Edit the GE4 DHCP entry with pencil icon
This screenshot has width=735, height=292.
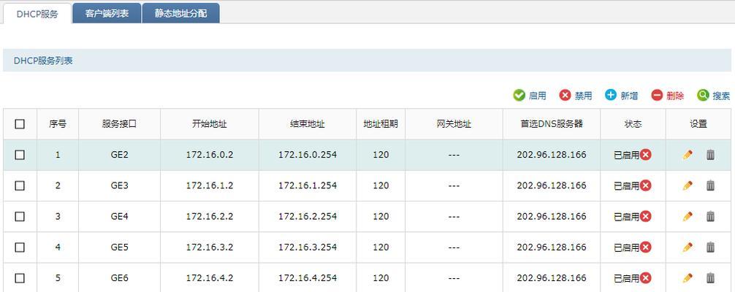click(688, 217)
